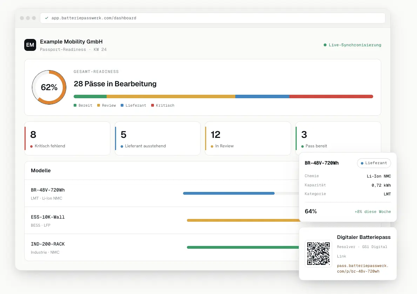417x294 pixels.
Task: Click the 0,72 kWh capacity value
Action: click(381, 185)
